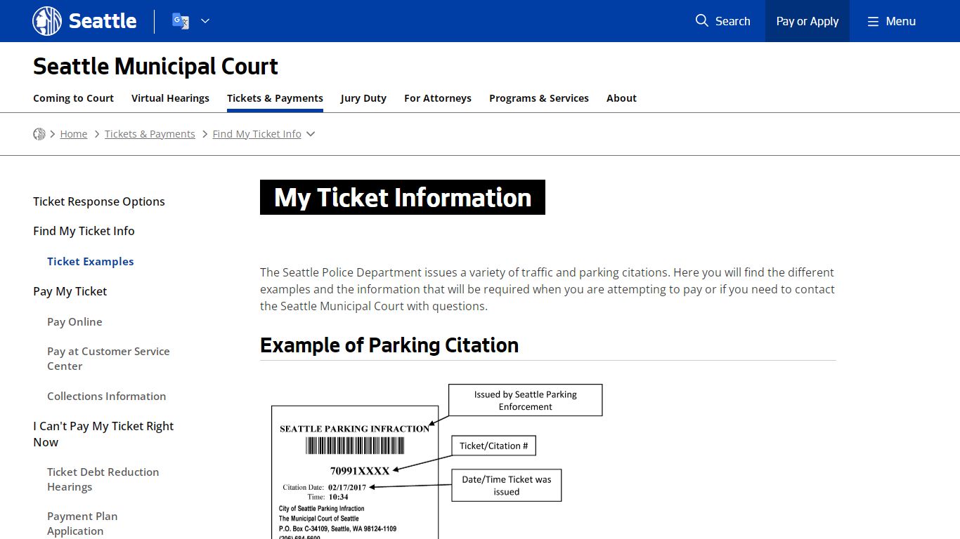Click the Example of Parking Citation heading
The image size is (960, 539).
[x=389, y=345]
